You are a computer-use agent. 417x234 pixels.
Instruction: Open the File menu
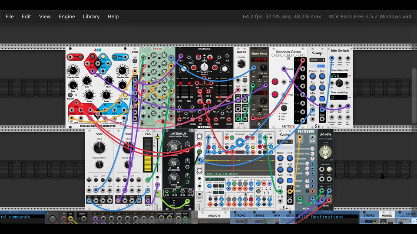[10, 16]
